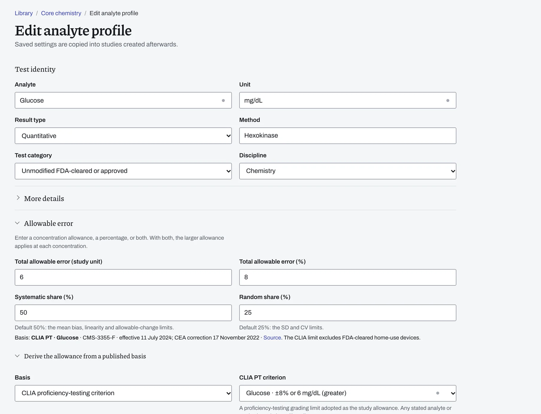Open the Basis dropdown
541x414 pixels.
(x=123, y=393)
